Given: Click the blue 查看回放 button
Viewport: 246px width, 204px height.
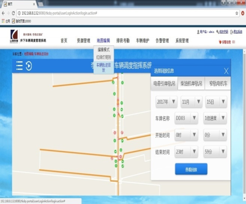Looking at the screenshot, I should (x=191, y=169).
